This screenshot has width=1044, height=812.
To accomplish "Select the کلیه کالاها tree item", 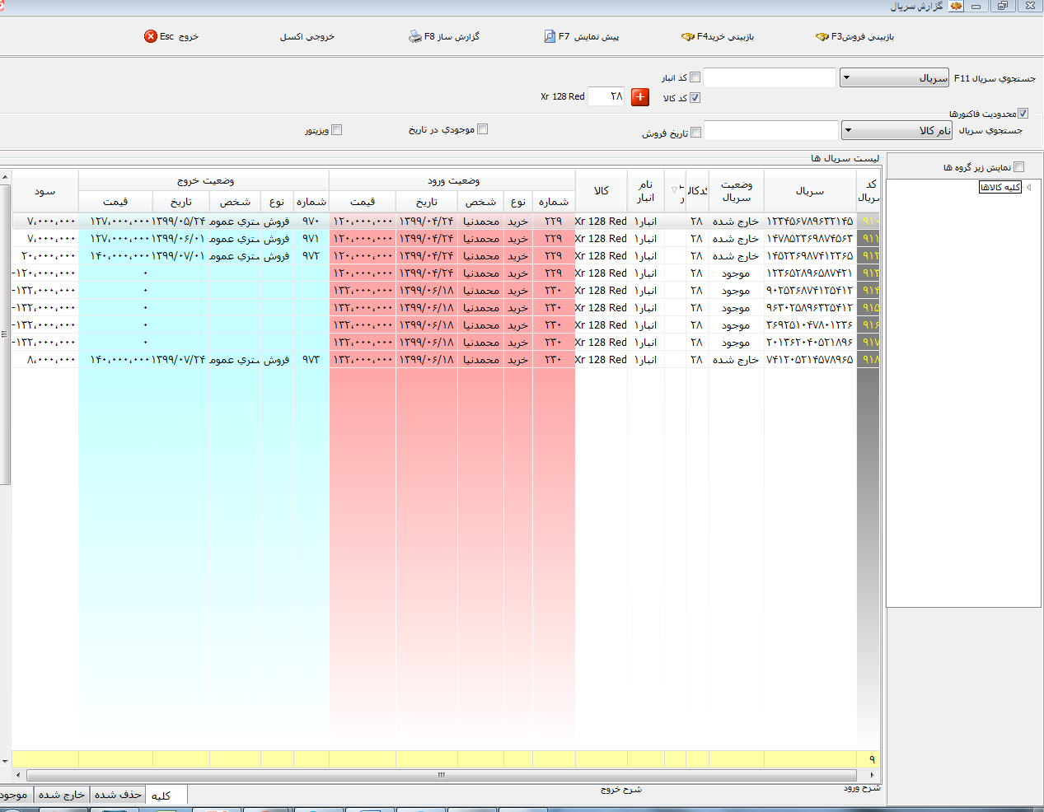I will [1000, 187].
